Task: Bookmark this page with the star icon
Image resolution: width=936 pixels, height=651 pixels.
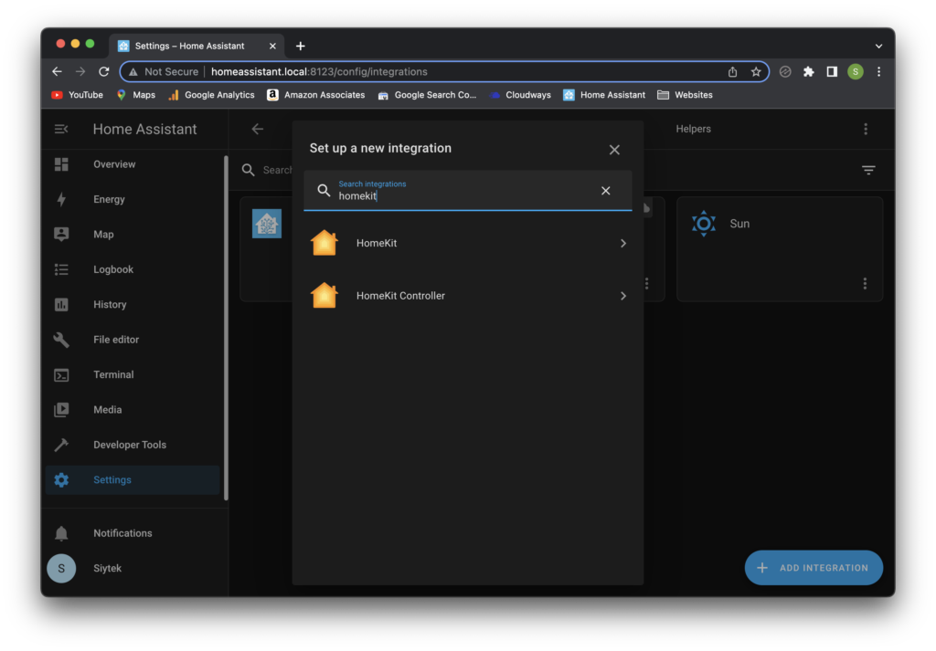Action: (756, 71)
